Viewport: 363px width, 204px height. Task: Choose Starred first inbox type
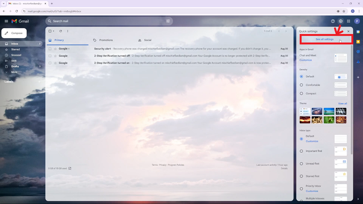coord(302,176)
